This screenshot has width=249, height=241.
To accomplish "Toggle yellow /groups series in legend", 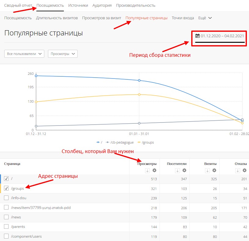I will tap(145, 142).
